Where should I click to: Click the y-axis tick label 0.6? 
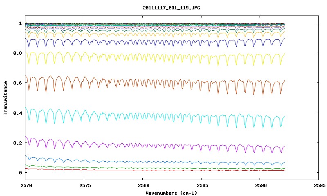pyautogui.click(x=17, y=83)
